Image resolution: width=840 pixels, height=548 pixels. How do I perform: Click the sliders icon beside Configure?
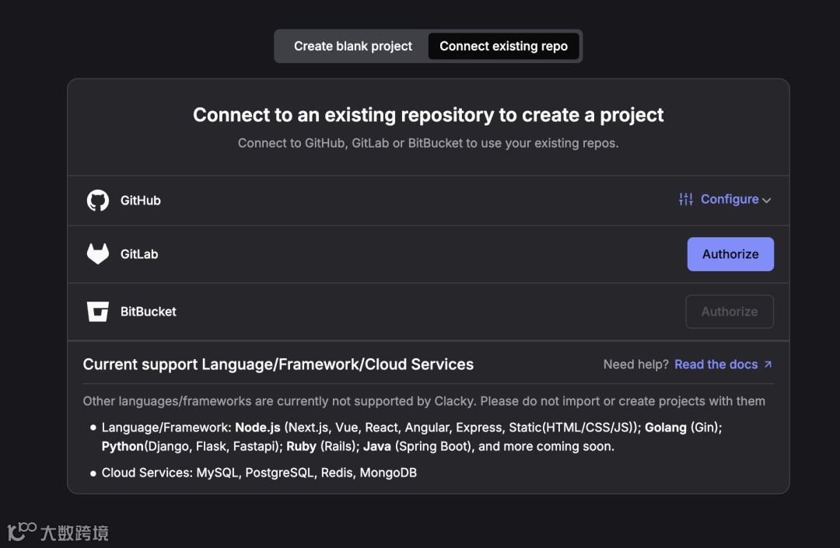tap(685, 200)
